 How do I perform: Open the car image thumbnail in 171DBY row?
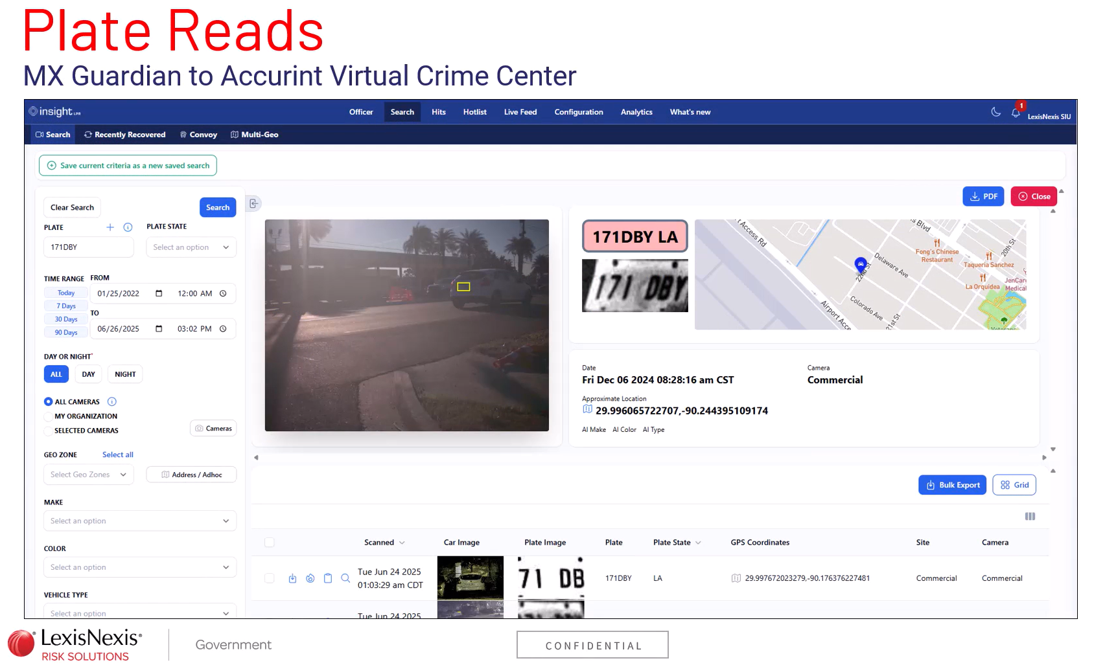tap(471, 578)
